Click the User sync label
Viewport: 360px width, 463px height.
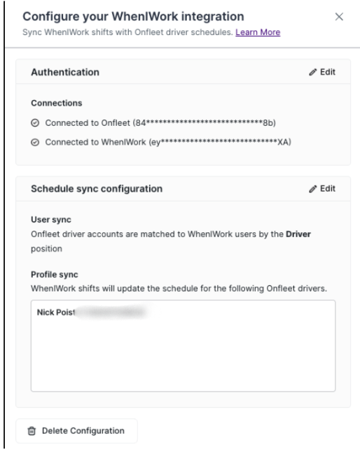tap(51, 220)
